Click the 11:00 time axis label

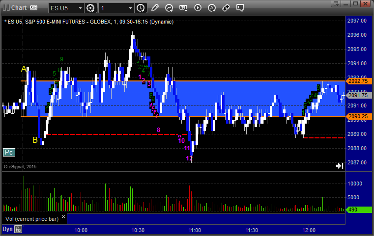point(195,230)
